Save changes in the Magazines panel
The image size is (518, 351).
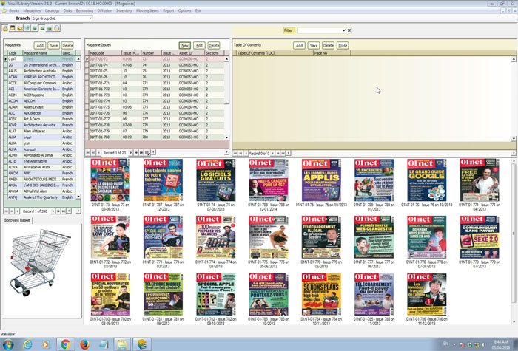tap(53, 46)
